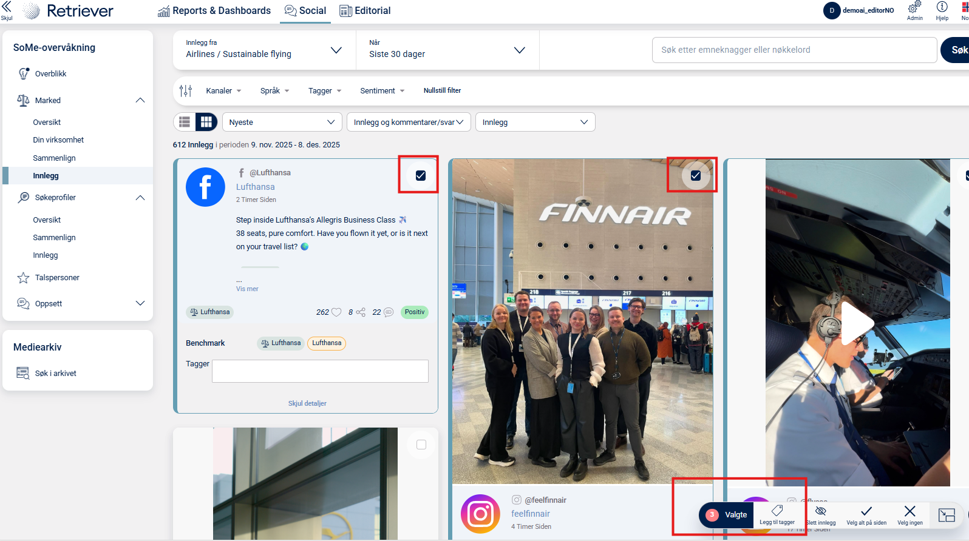Viewport: 969px width, 541px height.
Task: Open the Innlegg type dropdown
Action: pos(535,122)
